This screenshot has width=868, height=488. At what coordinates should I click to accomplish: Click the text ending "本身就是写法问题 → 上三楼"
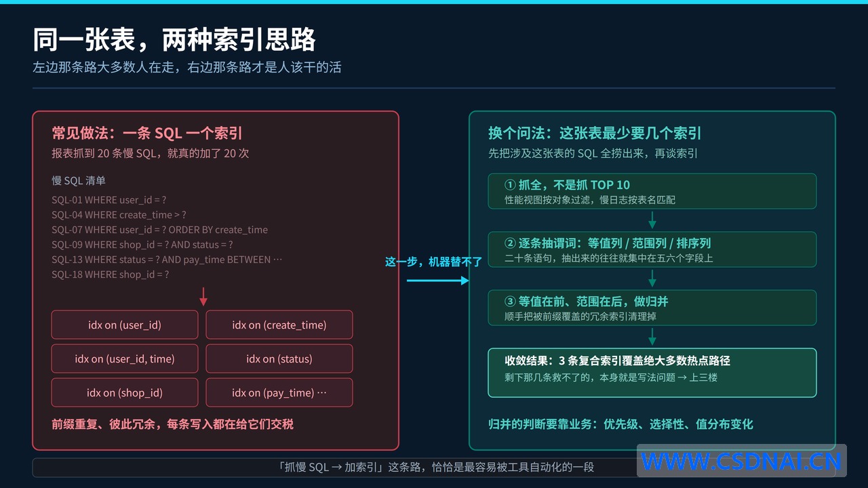click(x=611, y=377)
